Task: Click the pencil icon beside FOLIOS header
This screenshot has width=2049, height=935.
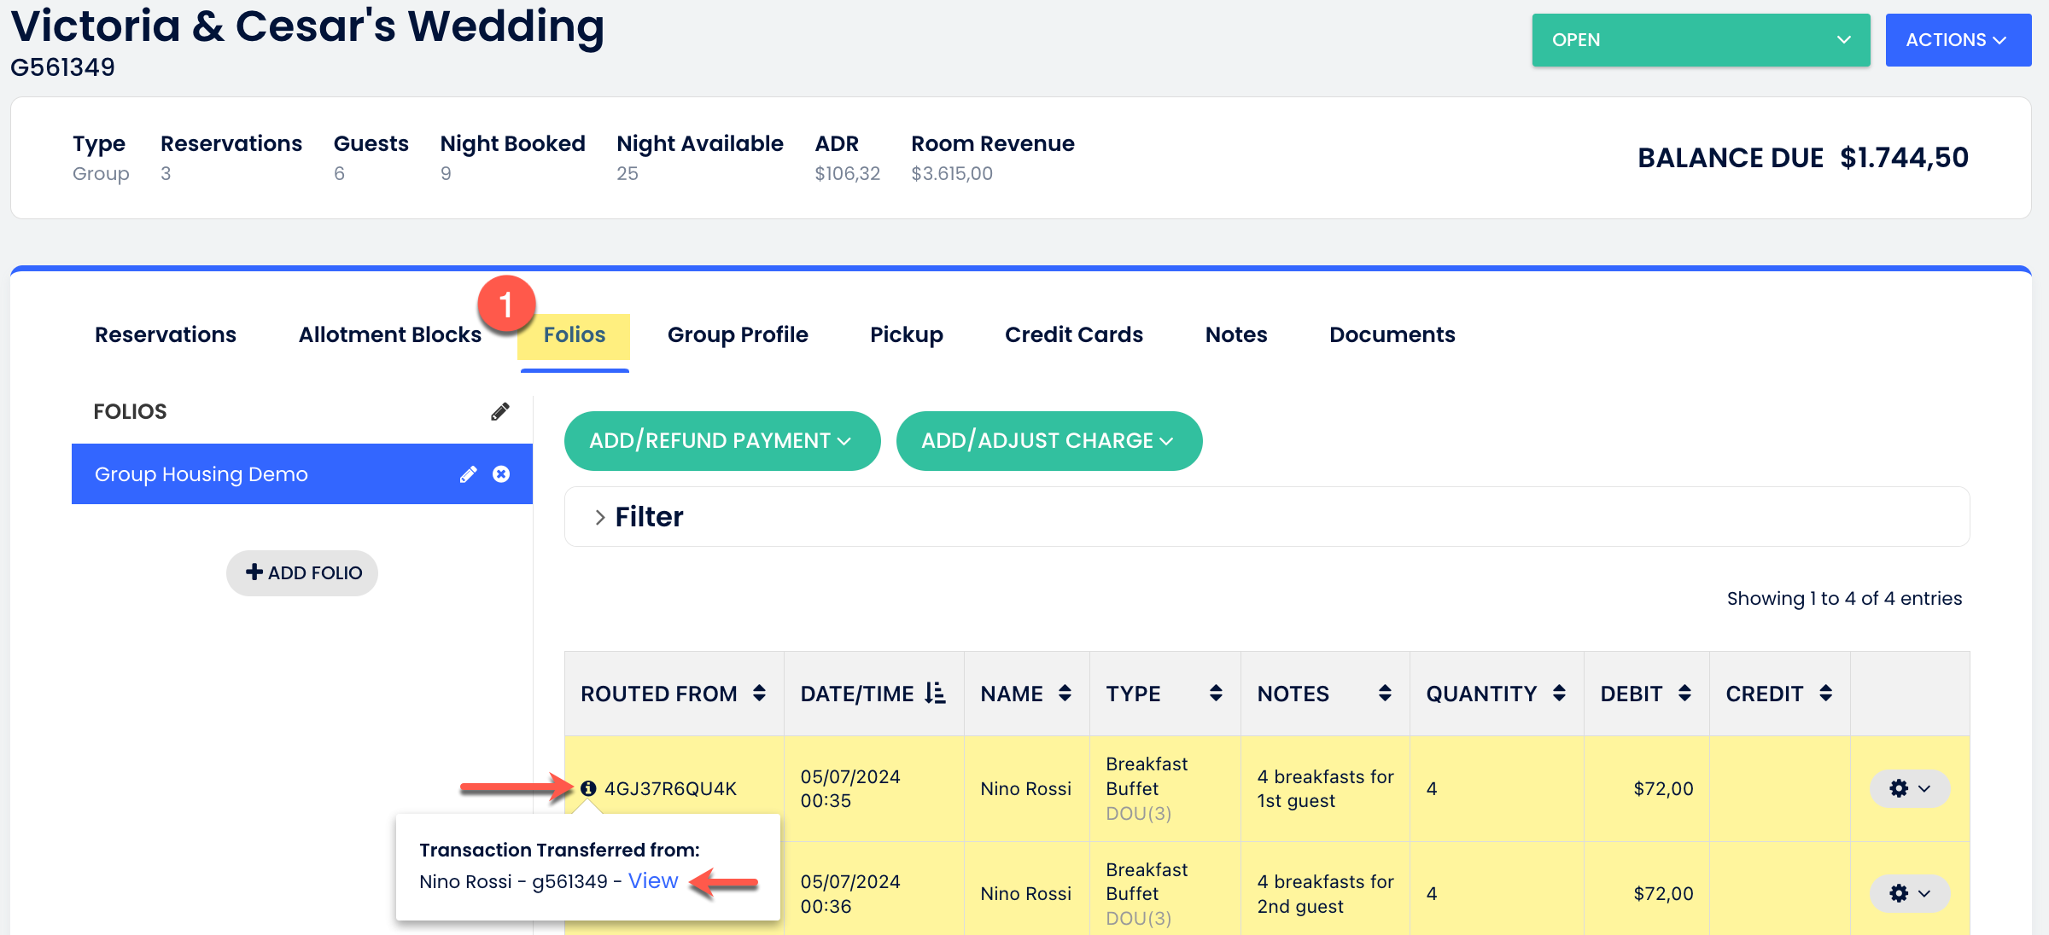Action: (x=500, y=412)
